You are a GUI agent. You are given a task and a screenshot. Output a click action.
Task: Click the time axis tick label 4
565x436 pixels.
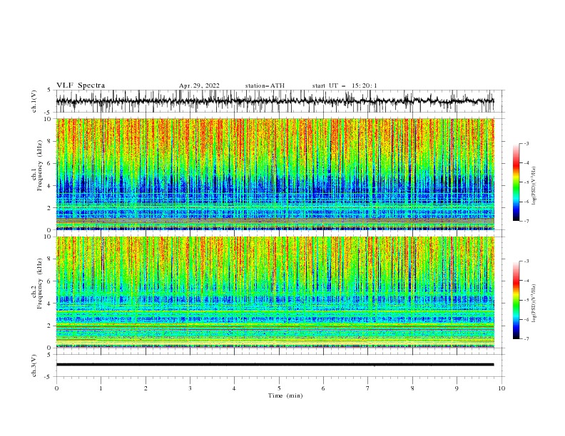[234, 388]
